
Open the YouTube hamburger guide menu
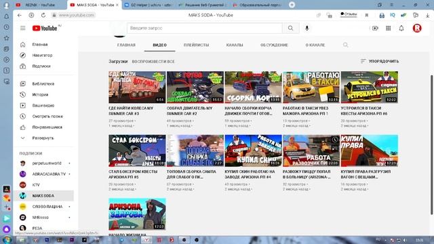(x=22, y=28)
